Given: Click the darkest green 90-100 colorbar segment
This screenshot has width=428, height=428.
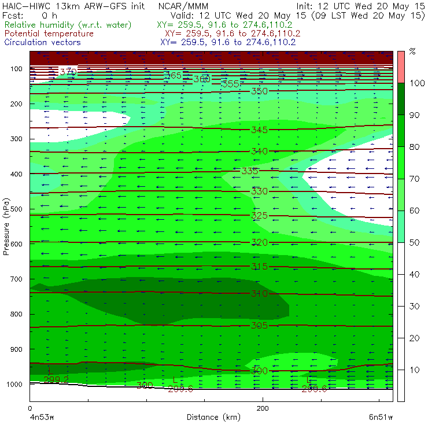Looking at the screenshot, I should coord(401,99).
